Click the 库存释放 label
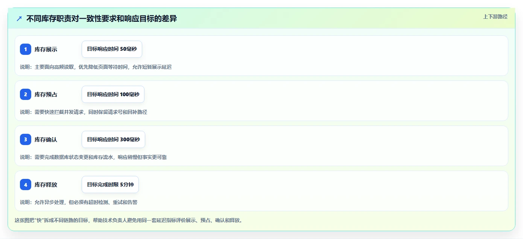The height and width of the screenshot is (239, 523). [x=46, y=185]
